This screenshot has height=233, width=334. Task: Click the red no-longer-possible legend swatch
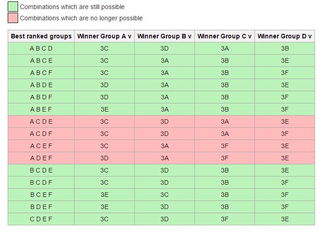tap(13, 18)
